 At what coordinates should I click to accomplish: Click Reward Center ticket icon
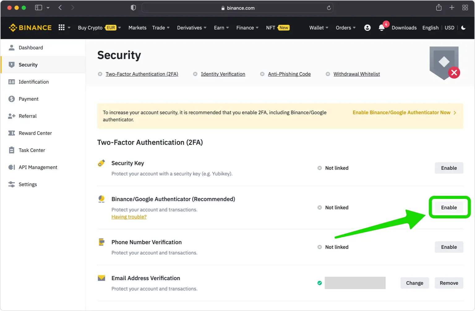[11, 133]
